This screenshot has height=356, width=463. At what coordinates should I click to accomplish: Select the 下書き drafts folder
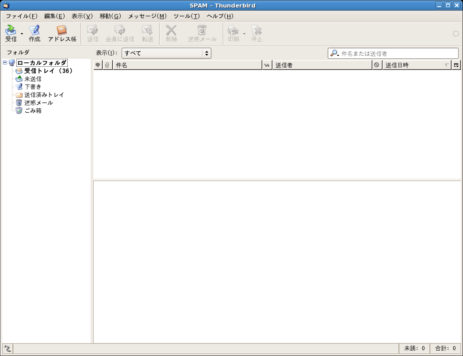(x=33, y=87)
